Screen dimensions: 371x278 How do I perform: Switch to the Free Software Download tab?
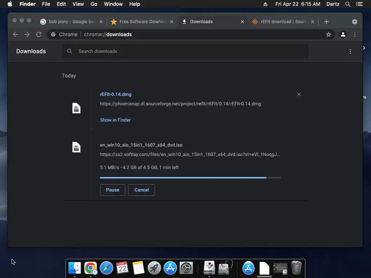tap(142, 22)
